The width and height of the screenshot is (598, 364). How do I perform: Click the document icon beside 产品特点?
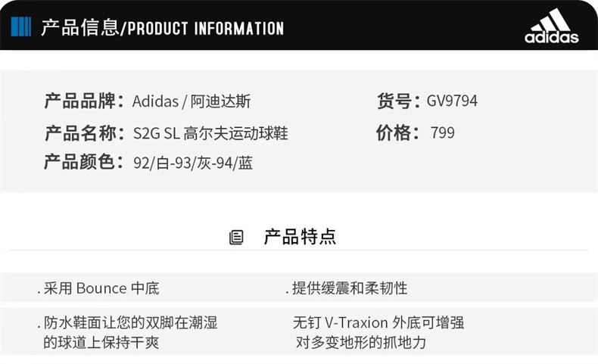[236, 238]
